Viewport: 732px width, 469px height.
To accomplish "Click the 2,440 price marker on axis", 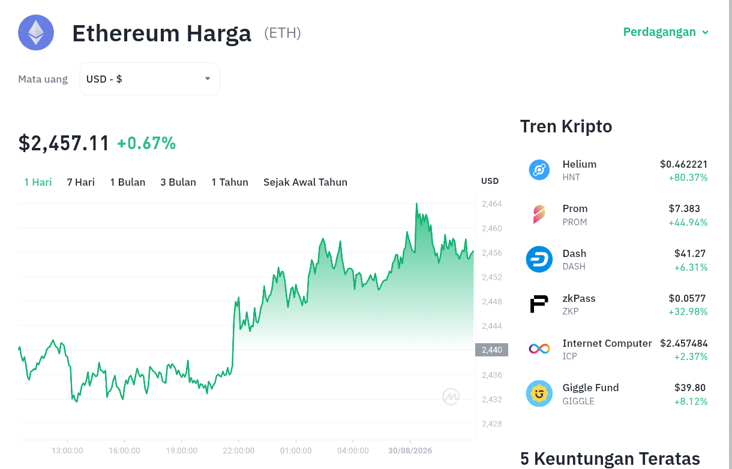I will tap(491, 350).
